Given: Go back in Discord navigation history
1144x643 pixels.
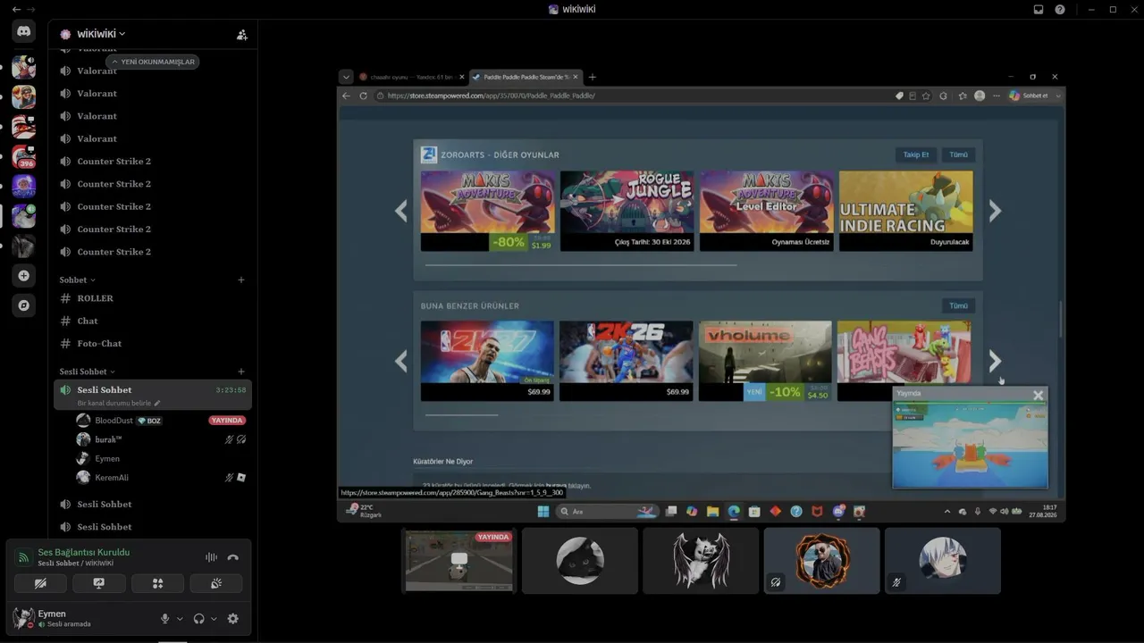Looking at the screenshot, I should (x=16, y=10).
